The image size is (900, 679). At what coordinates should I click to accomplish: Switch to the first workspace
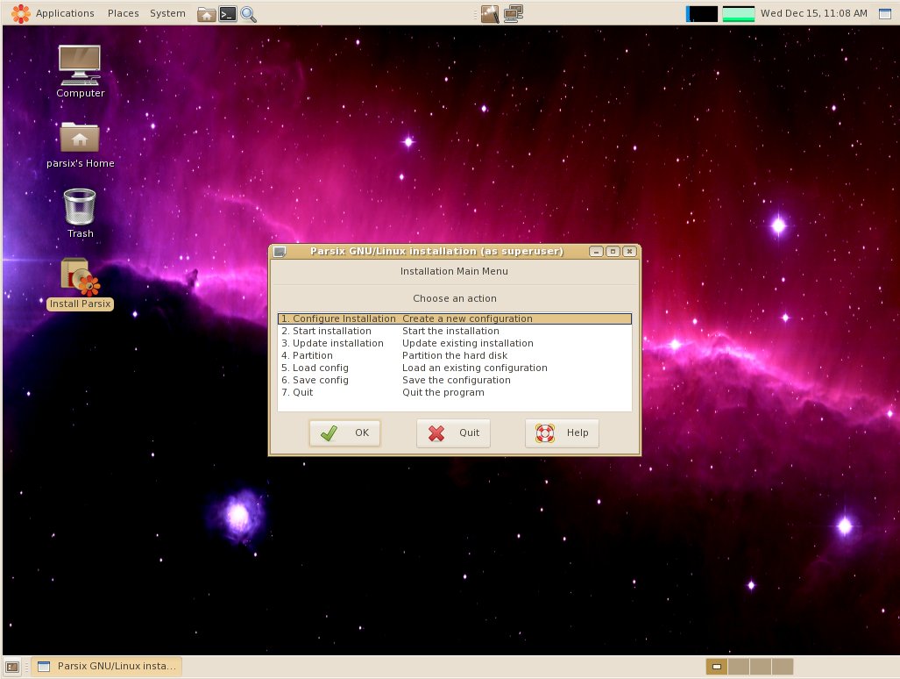[716, 667]
